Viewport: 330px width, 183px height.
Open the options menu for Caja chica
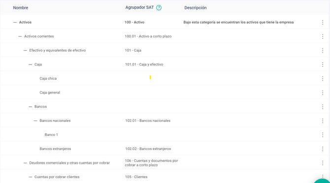tap(323, 79)
